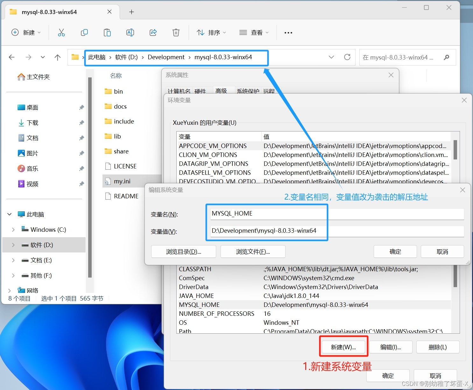Image resolution: width=473 pixels, height=390 pixels.
Task: Open address bar history dropdown
Action: coord(331,57)
